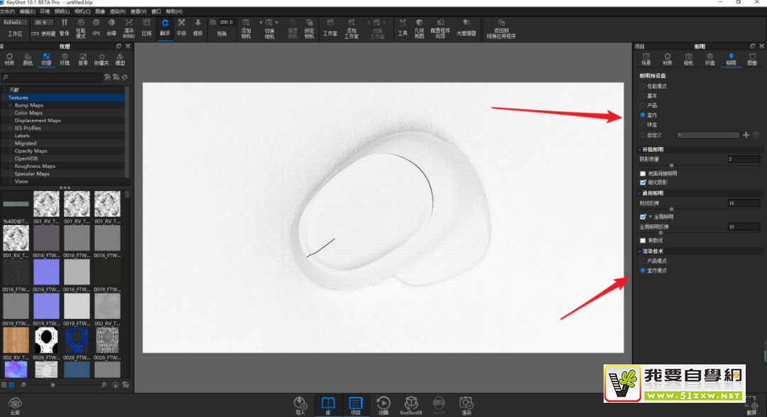Expand the Bump Maps tree folder
This screenshot has height=417, width=767.
coord(11,105)
